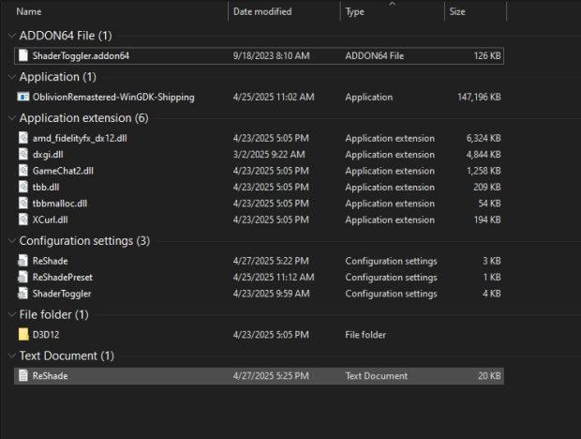This screenshot has height=439, width=581.
Task: Click the 54 KB size value
Action: click(489, 204)
